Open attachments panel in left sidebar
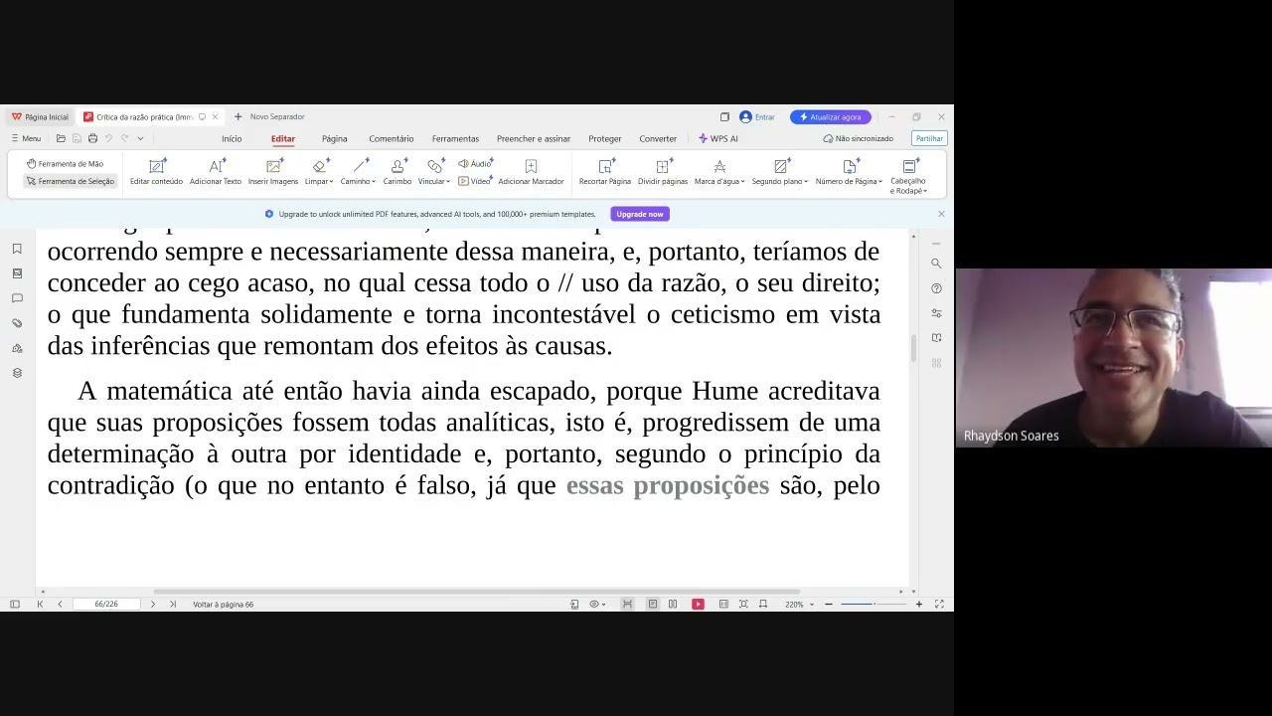This screenshot has width=1272, height=716. (x=17, y=323)
